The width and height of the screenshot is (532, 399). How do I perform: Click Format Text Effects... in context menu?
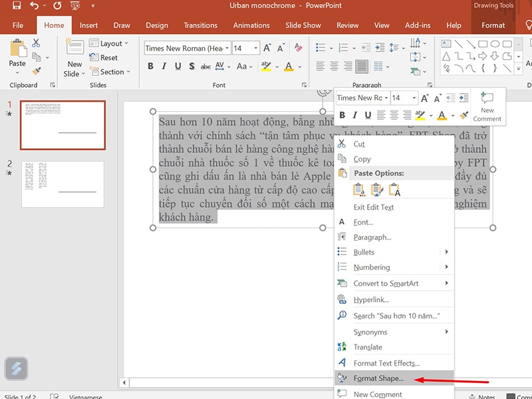[x=394, y=363]
